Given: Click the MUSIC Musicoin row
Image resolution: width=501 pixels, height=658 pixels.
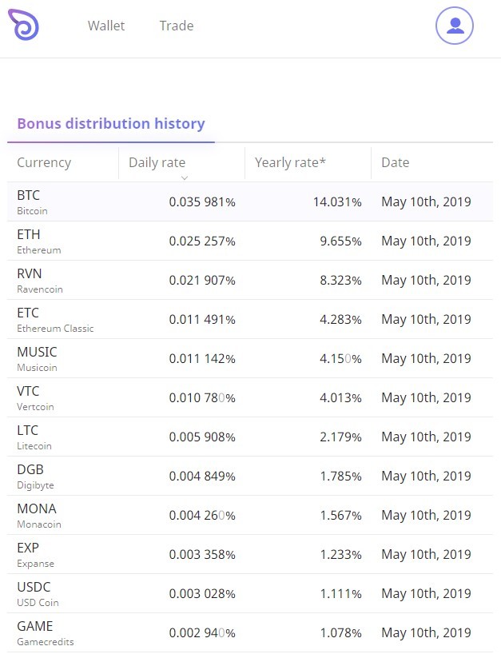Looking at the screenshot, I should pos(250,358).
